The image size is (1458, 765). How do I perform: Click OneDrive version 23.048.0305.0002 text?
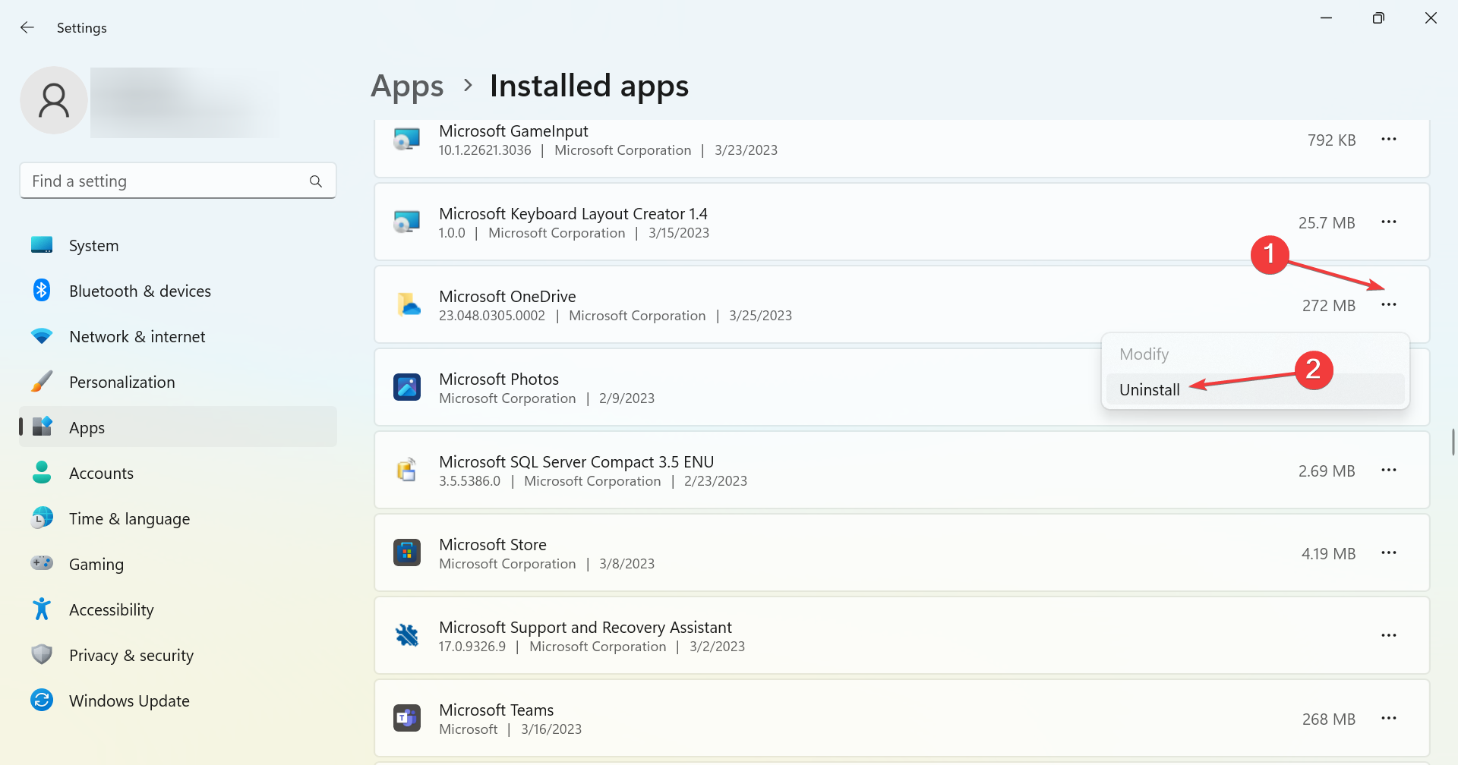click(x=492, y=316)
